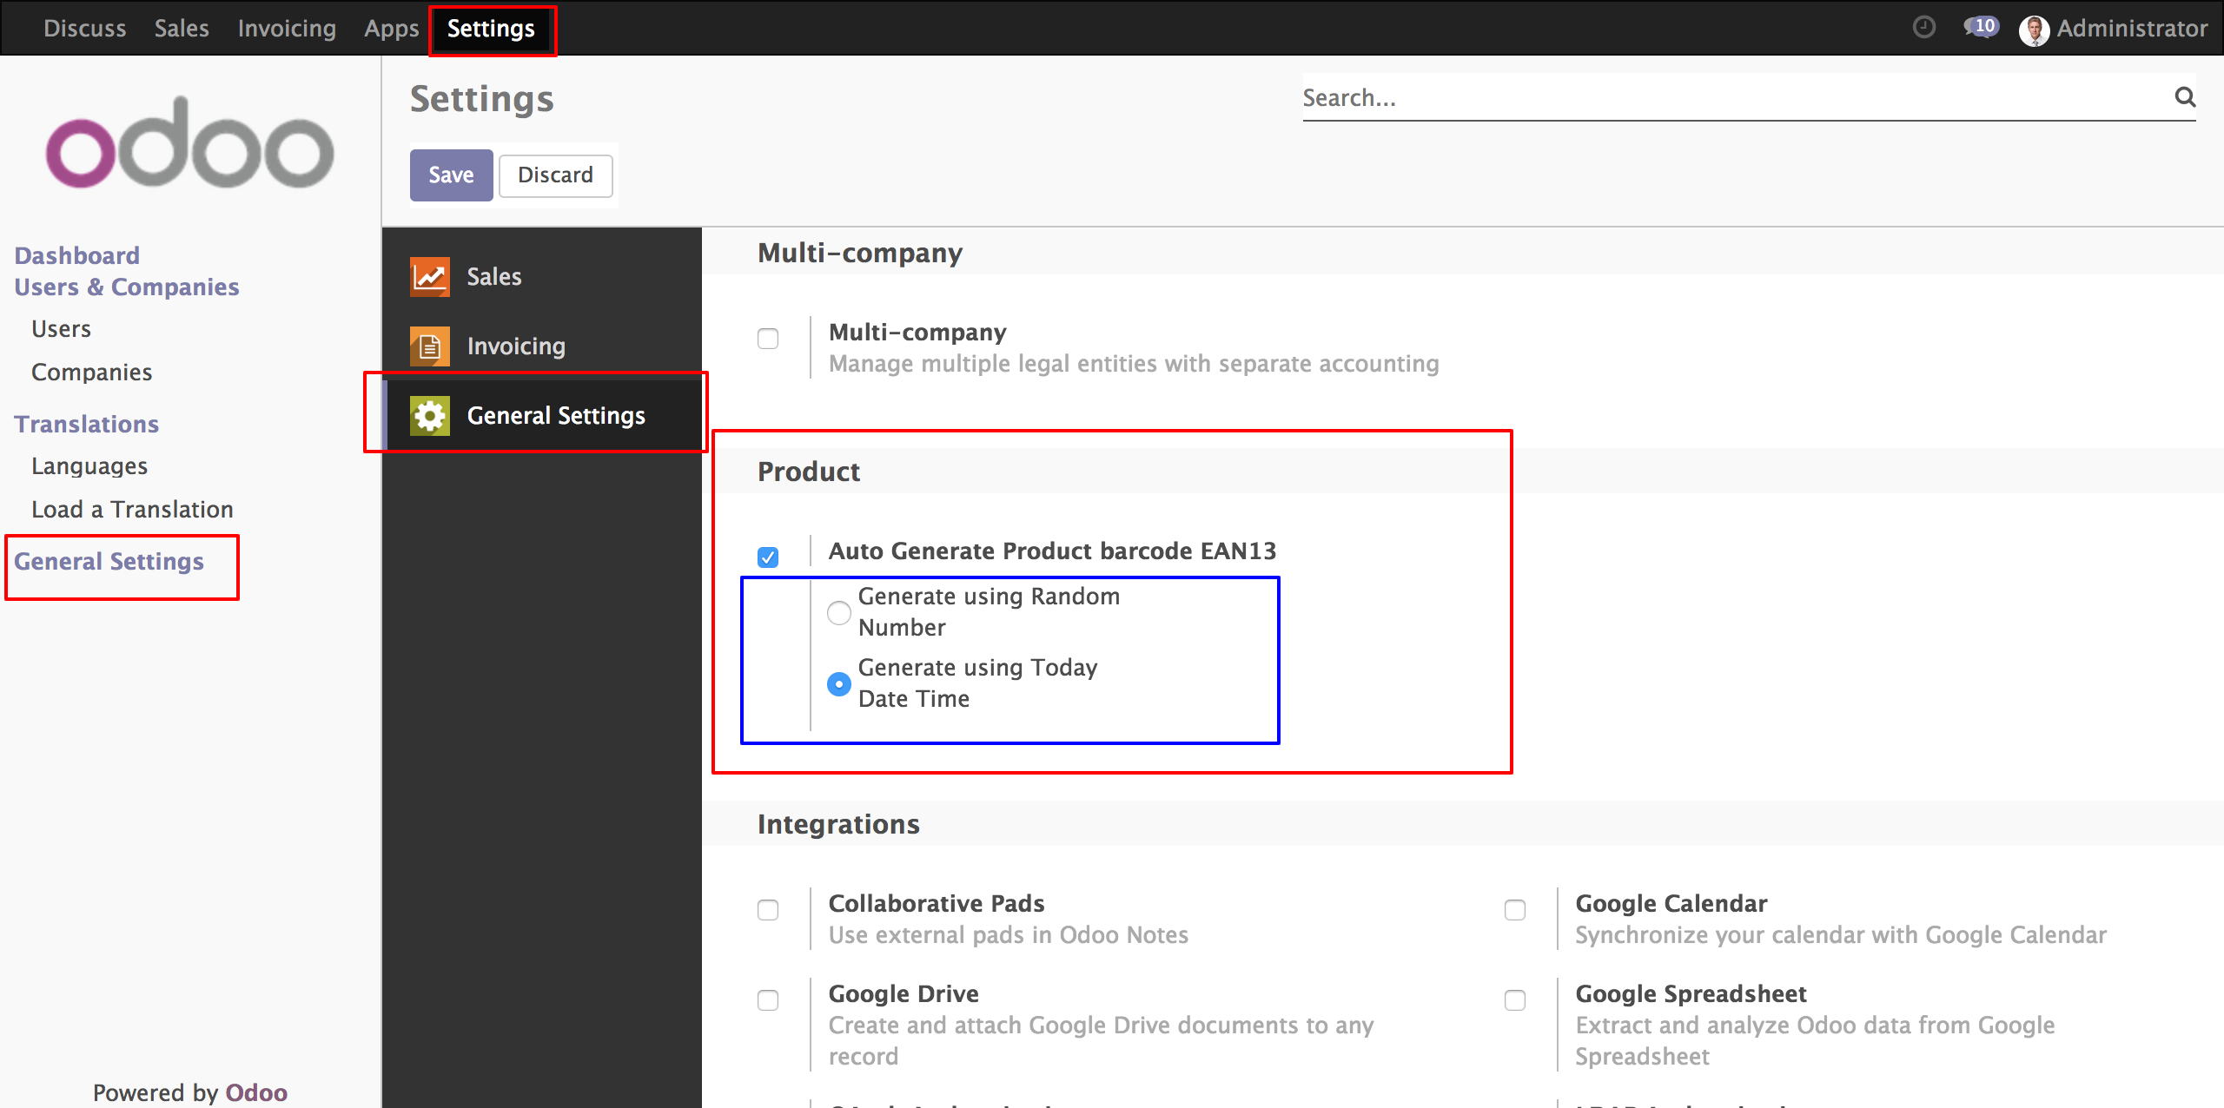Click the Invoicing document icon in sidebar
The image size is (2224, 1108).
[x=430, y=346]
